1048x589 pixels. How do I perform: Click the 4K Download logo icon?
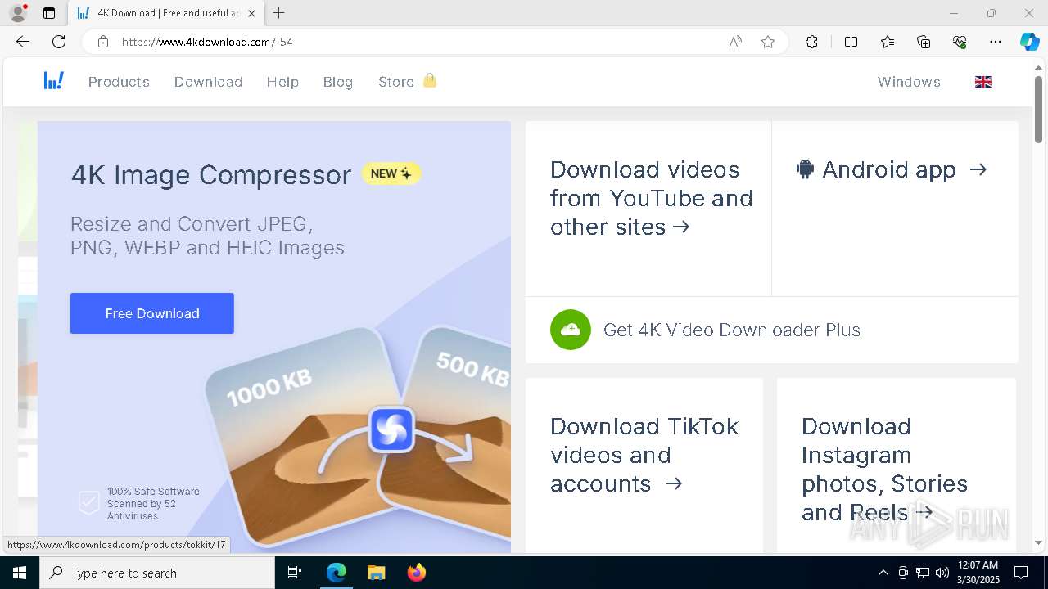pyautogui.click(x=53, y=80)
